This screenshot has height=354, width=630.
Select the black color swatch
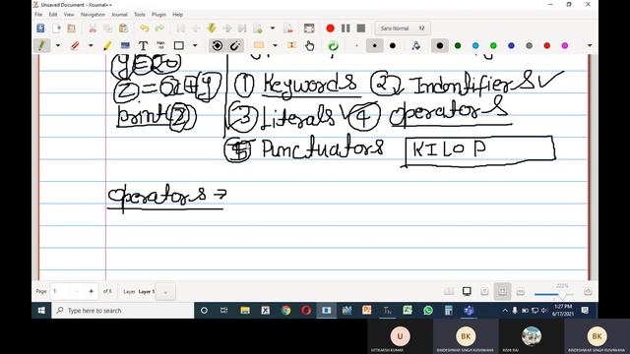coord(440,46)
